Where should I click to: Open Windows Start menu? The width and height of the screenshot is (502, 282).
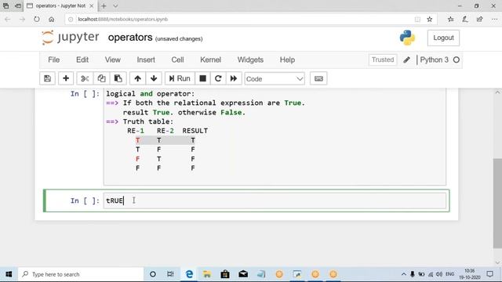point(9,274)
